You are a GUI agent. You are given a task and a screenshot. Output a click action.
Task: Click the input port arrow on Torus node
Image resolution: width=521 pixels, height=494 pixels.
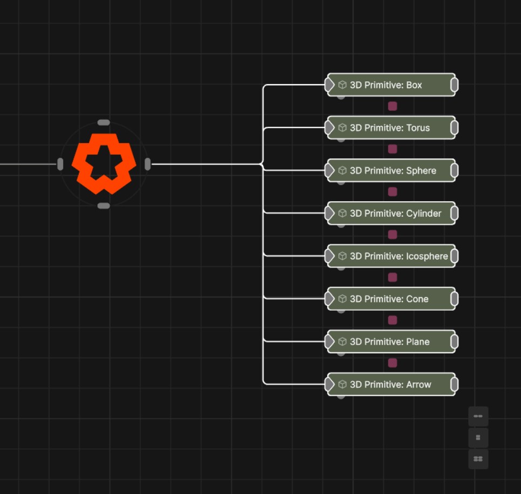coord(329,128)
